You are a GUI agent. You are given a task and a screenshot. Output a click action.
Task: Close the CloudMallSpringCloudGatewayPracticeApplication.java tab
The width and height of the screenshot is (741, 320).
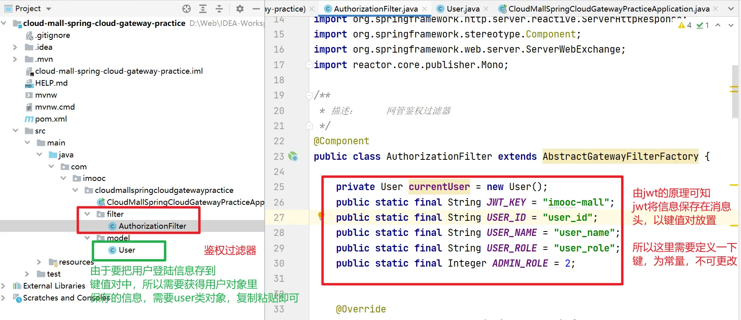[x=715, y=9]
